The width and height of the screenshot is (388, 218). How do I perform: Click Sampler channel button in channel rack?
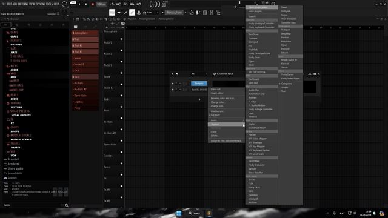coord(199,84)
